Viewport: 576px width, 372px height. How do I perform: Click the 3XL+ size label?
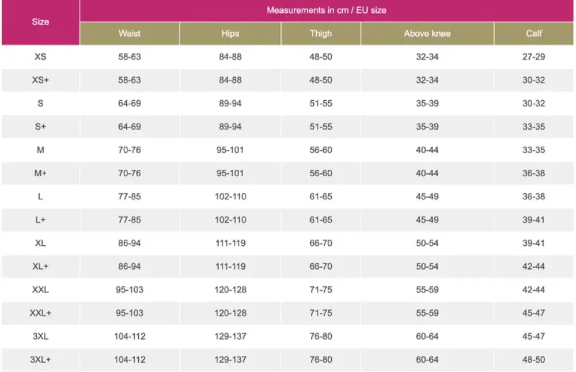[40, 359]
